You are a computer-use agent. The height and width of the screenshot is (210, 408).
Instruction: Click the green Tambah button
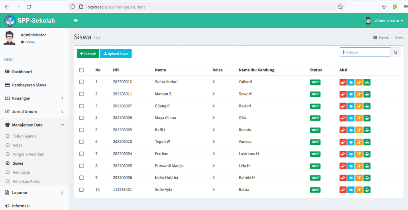tap(88, 54)
